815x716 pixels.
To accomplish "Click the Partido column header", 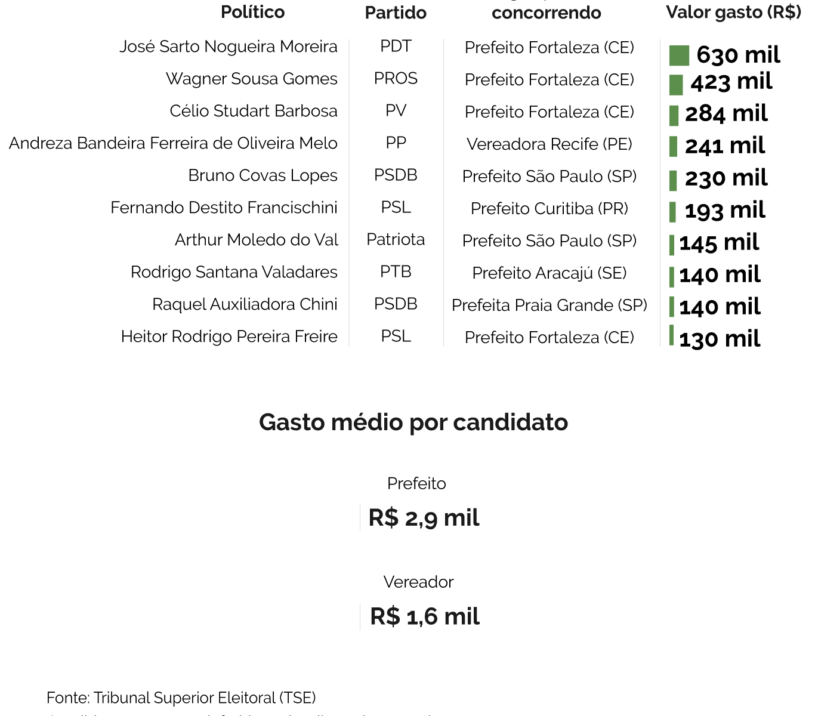I will pyautogui.click(x=396, y=13).
